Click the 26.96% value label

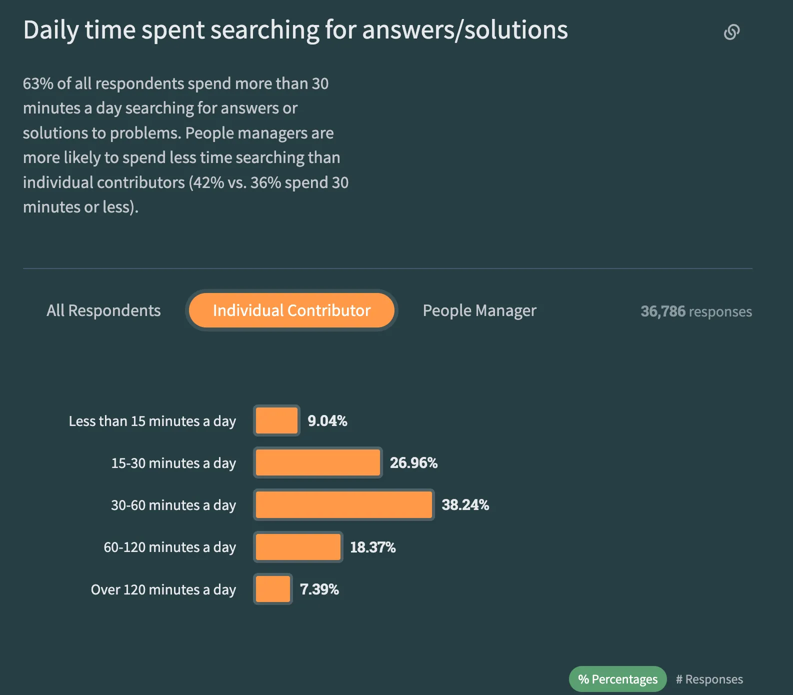413,462
